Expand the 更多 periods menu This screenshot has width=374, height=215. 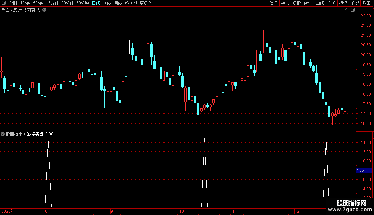click(x=145, y=3)
